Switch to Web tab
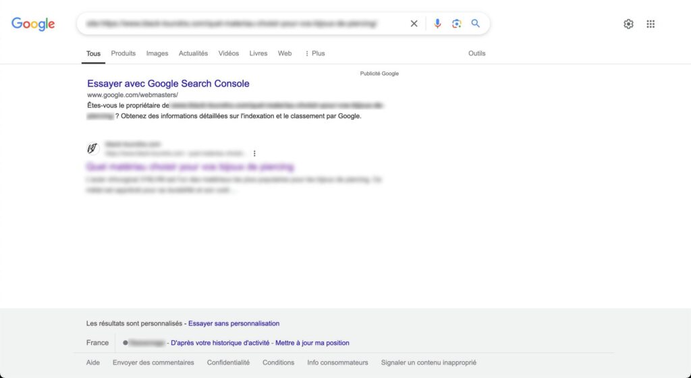This screenshot has height=378, width=691. tap(285, 53)
